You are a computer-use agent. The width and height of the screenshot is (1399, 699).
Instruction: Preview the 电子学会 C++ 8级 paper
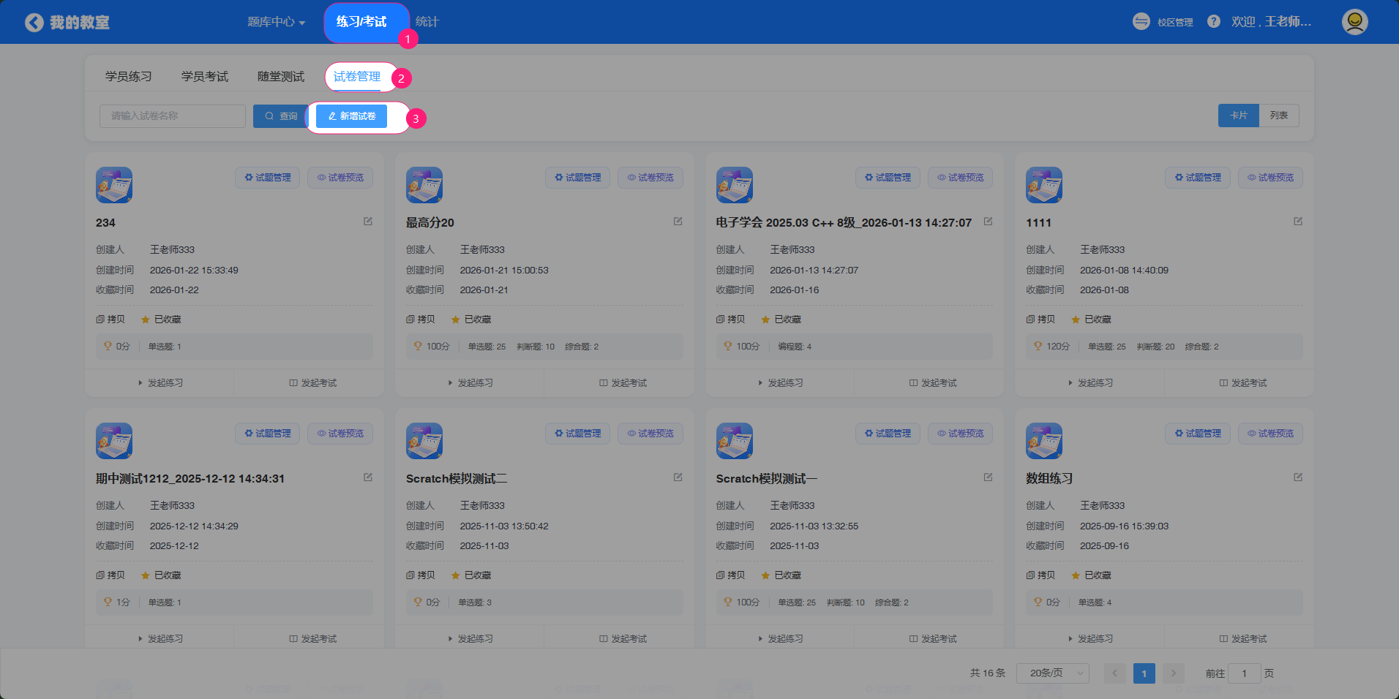point(961,178)
